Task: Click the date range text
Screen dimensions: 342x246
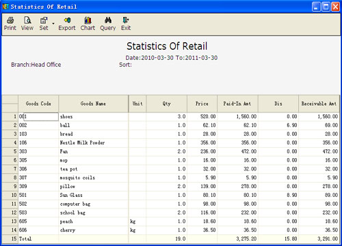Action: pos(172,58)
